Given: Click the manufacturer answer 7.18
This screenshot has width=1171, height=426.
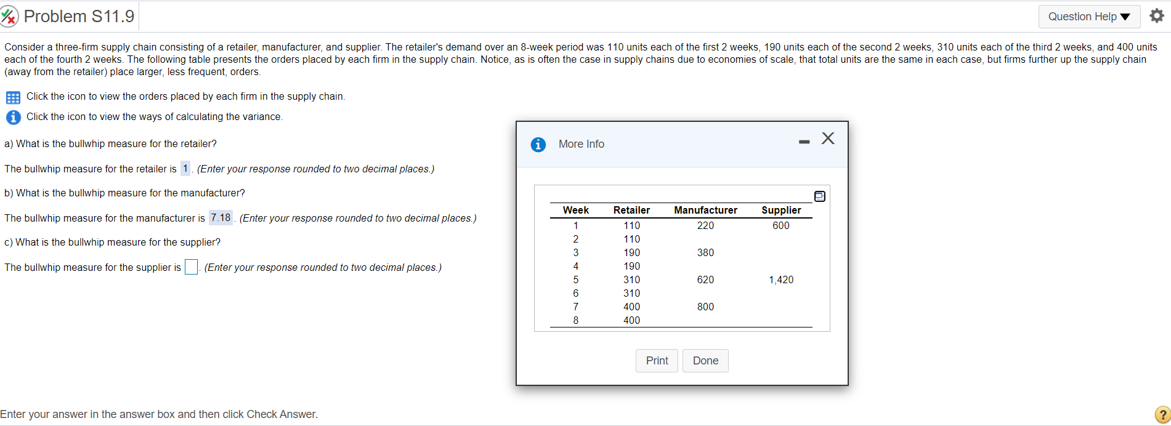Looking at the screenshot, I should click(221, 217).
